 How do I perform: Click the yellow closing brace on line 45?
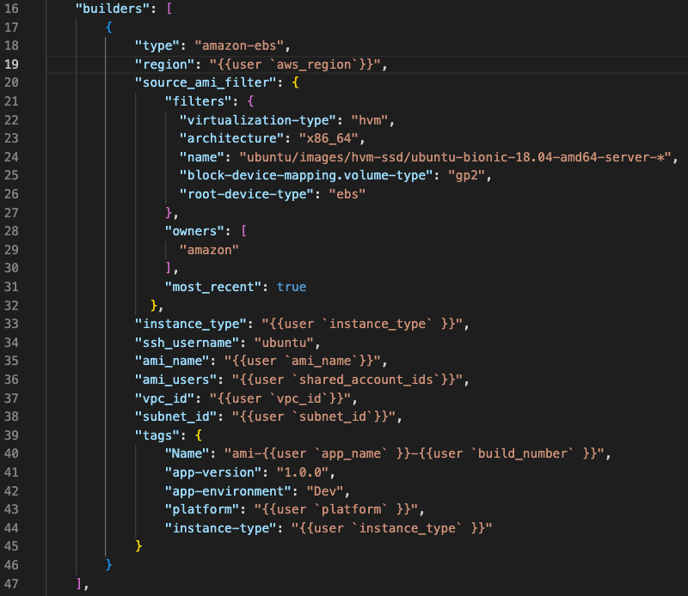pyautogui.click(x=138, y=546)
